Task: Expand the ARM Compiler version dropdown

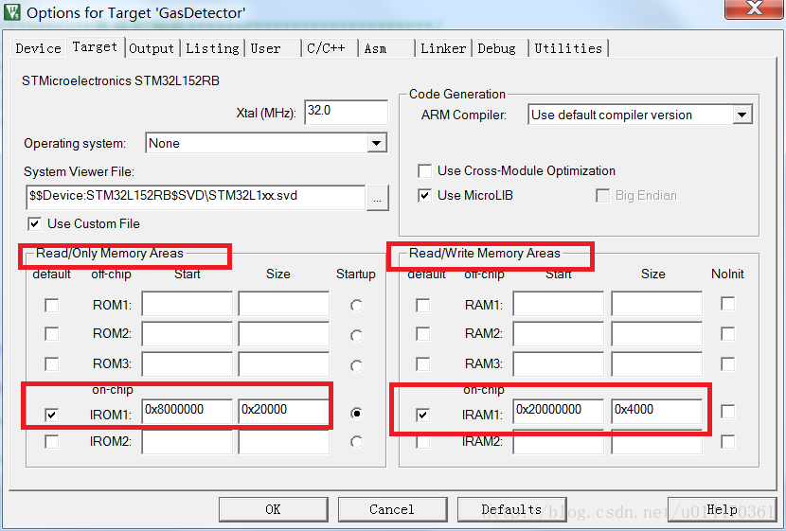Action: (741, 115)
